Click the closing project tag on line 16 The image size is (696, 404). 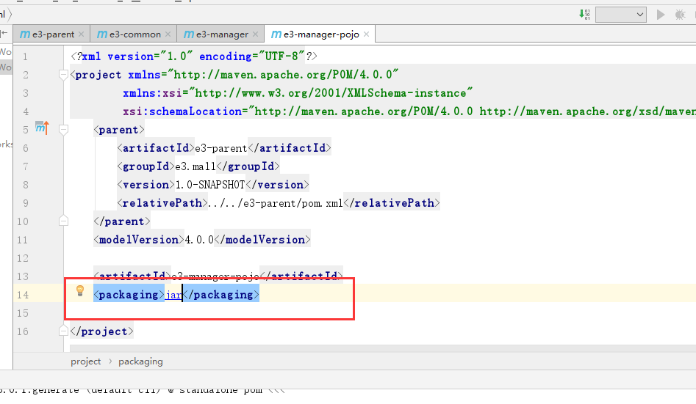coord(102,331)
